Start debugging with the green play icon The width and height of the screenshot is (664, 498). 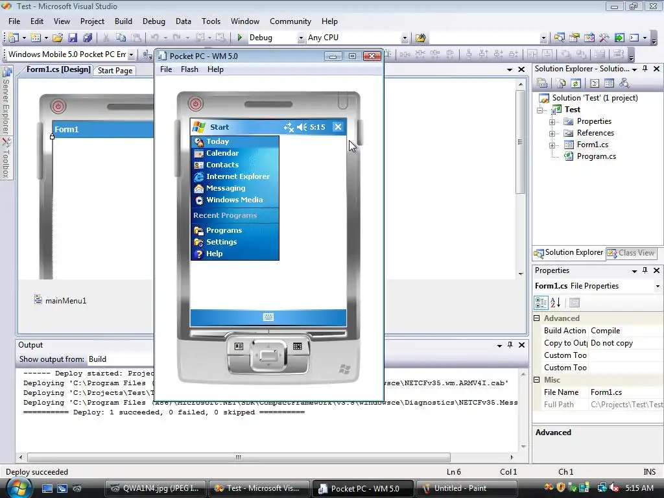pos(240,38)
